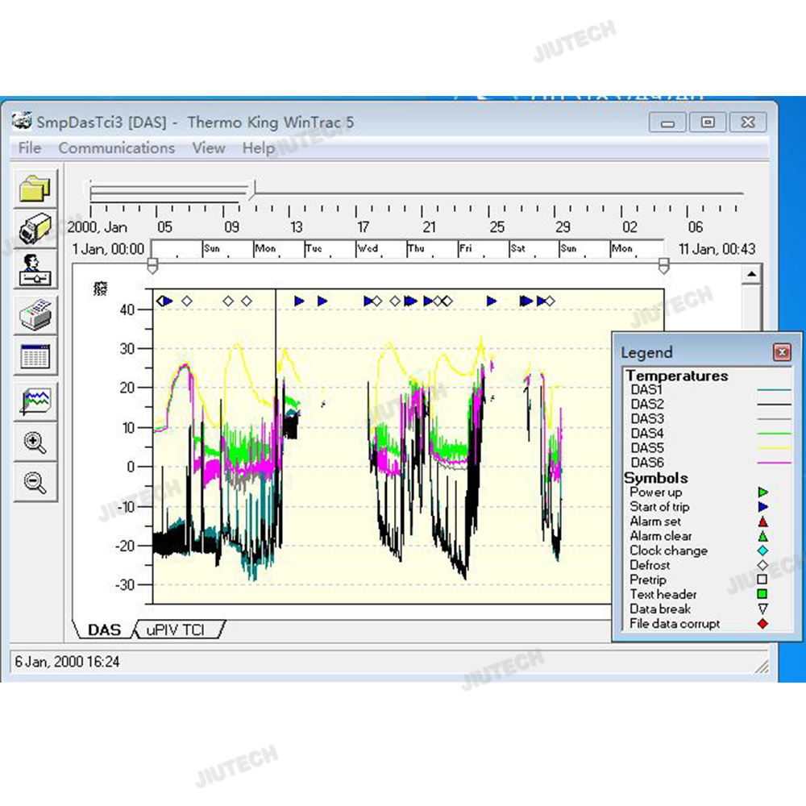Click the Alarm clear green triangle in Legend
Viewport: 806px width, 806px height.
coord(762,536)
